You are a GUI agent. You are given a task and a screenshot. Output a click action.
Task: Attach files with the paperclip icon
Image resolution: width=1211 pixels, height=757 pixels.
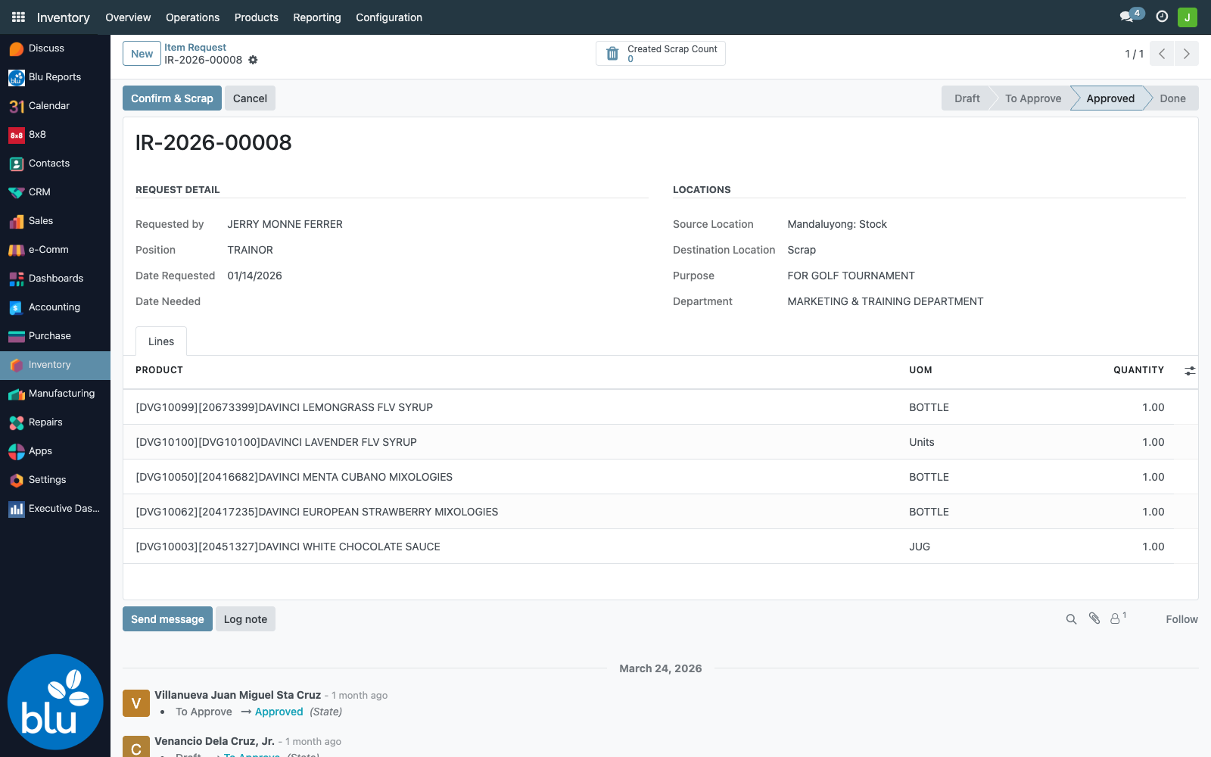pyautogui.click(x=1094, y=618)
